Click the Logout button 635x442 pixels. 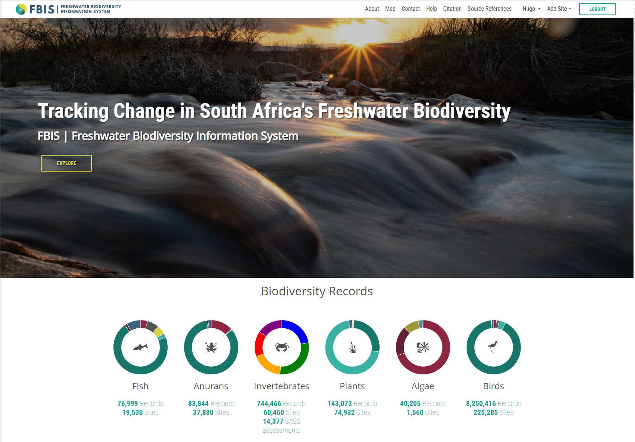point(597,9)
